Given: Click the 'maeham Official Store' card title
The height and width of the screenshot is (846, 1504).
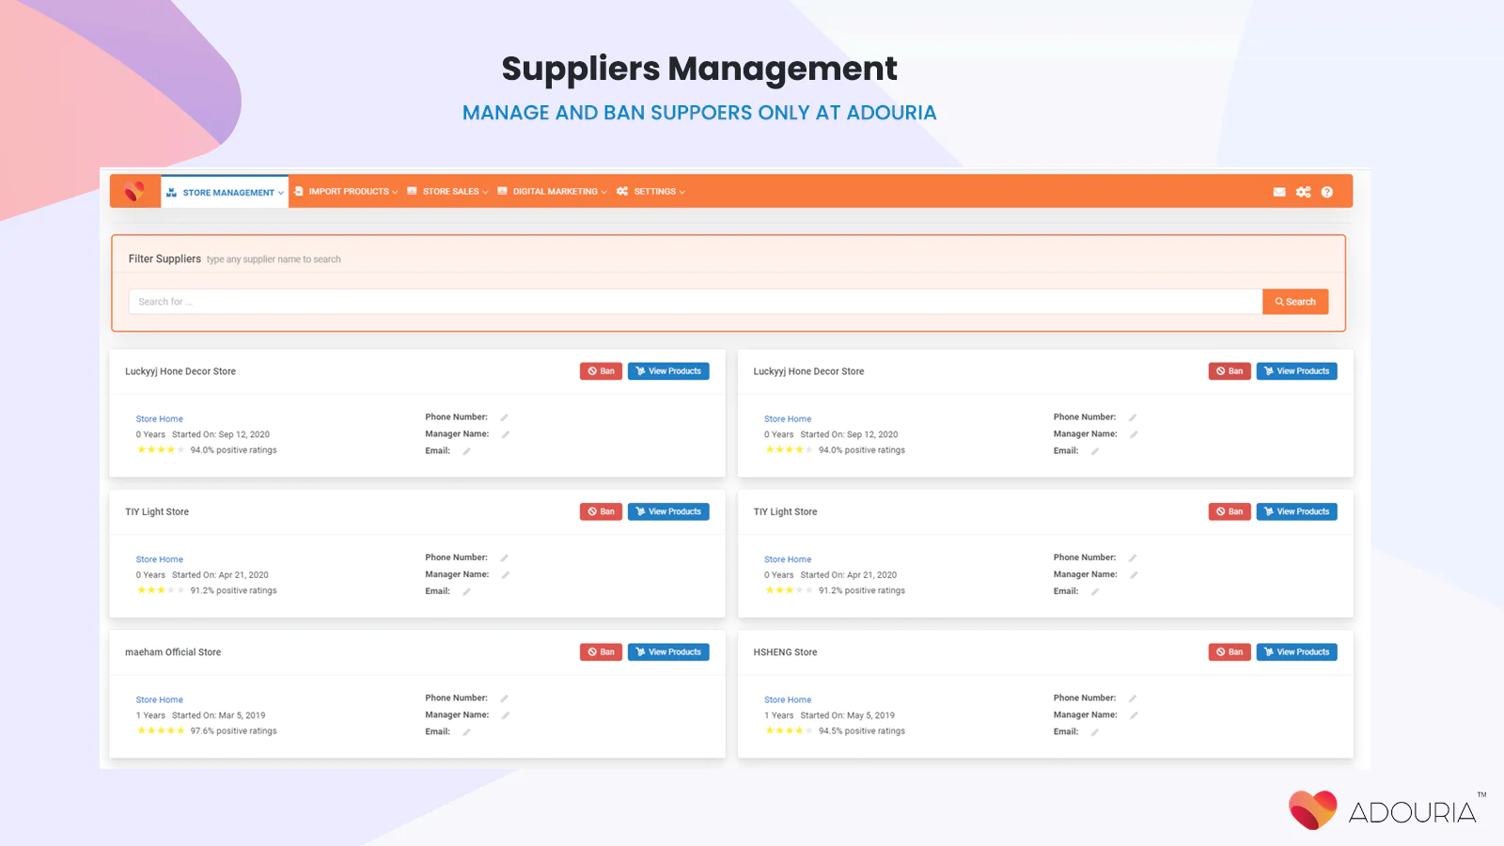Looking at the screenshot, I should click(173, 652).
